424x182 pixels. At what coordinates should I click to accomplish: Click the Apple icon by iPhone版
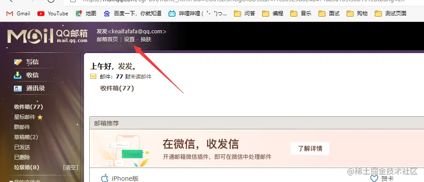(105, 178)
